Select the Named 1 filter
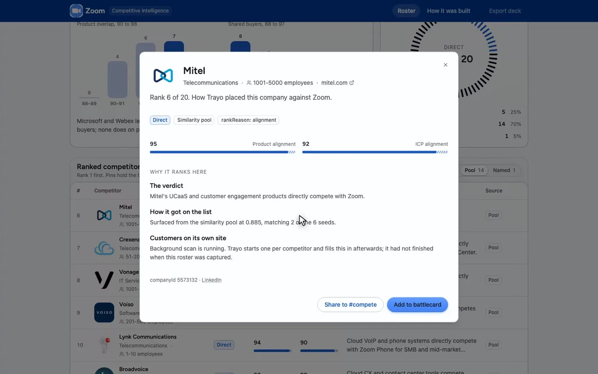The image size is (598, 374). coord(504,170)
